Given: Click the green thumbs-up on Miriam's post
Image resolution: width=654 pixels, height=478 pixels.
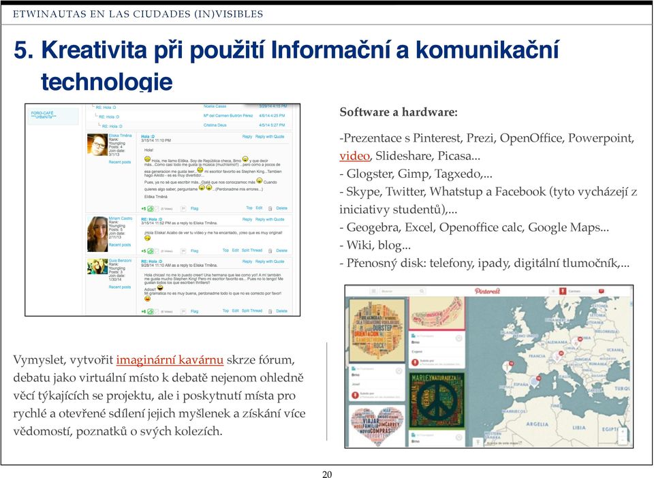Looking at the screenshot, I should 150,251.
